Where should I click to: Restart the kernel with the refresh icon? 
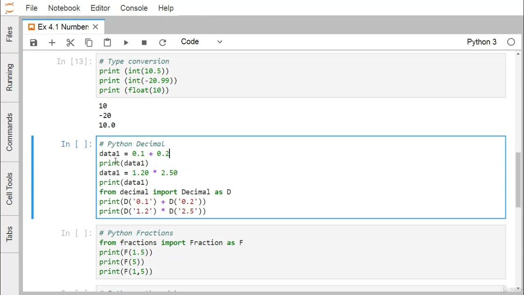pos(163,43)
